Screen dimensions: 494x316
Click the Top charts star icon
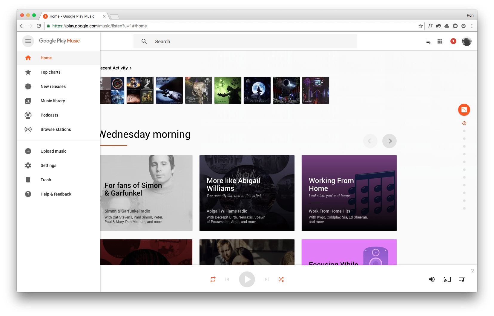(28, 72)
